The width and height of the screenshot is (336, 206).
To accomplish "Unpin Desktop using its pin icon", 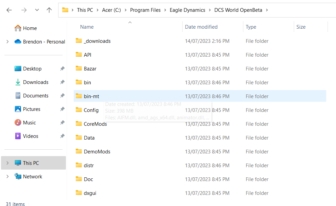I will (62, 68).
